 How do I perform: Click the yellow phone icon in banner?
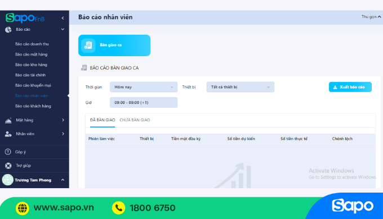pyautogui.click(x=118, y=208)
